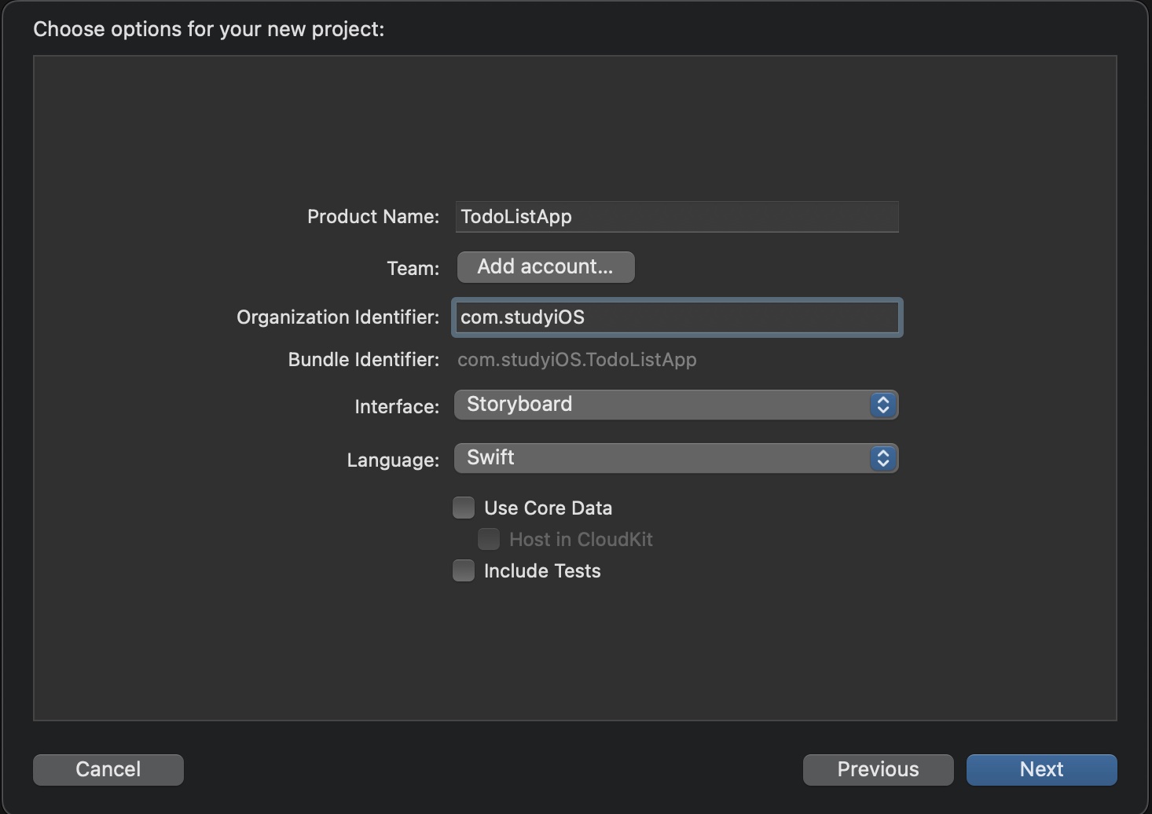Enable the Include Tests checkbox
This screenshot has width=1152, height=814.
(x=464, y=570)
